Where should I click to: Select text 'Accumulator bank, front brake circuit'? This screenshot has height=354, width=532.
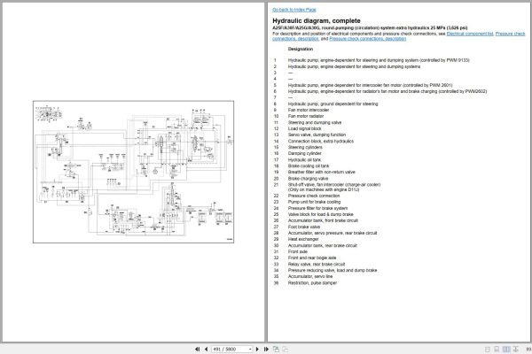click(323, 220)
